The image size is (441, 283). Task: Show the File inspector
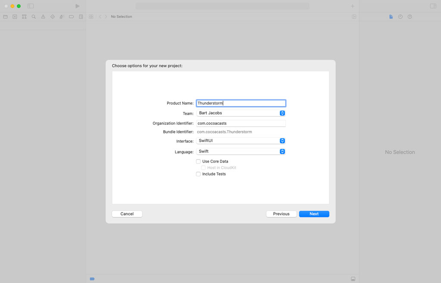(x=391, y=16)
